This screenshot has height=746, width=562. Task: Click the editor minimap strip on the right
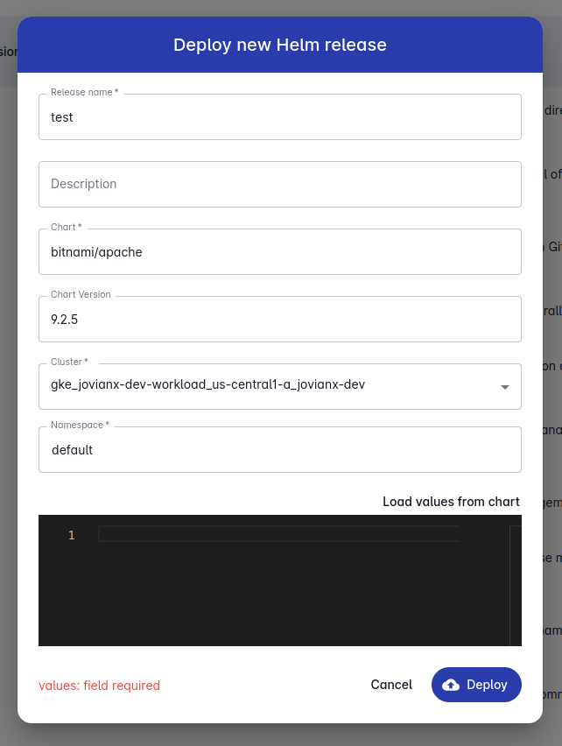pyautogui.click(x=510, y=578)
